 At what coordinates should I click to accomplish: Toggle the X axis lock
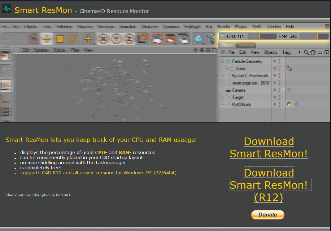pos(103,39)
